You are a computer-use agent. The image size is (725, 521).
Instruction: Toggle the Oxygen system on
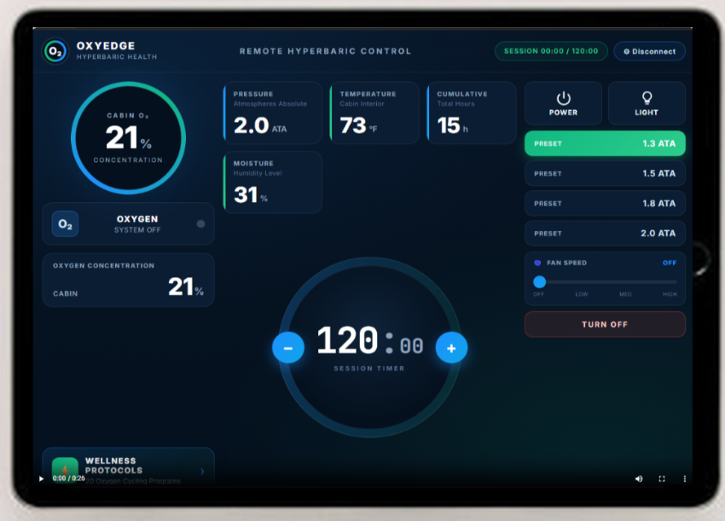(200, 223)
